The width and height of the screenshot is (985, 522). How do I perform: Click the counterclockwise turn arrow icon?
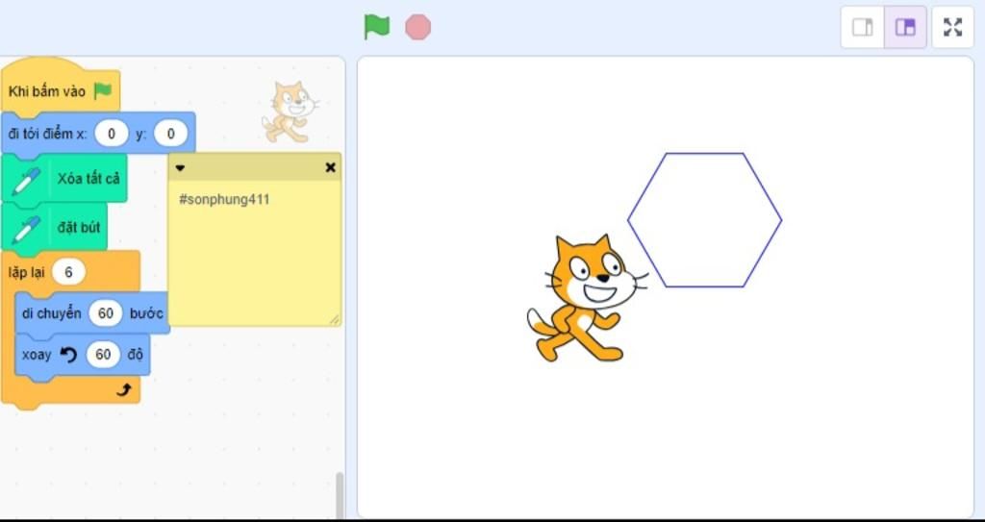(x=68, y=355)
